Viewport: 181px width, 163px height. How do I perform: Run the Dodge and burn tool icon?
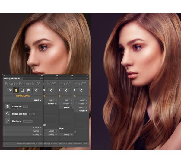click(8, 114)
